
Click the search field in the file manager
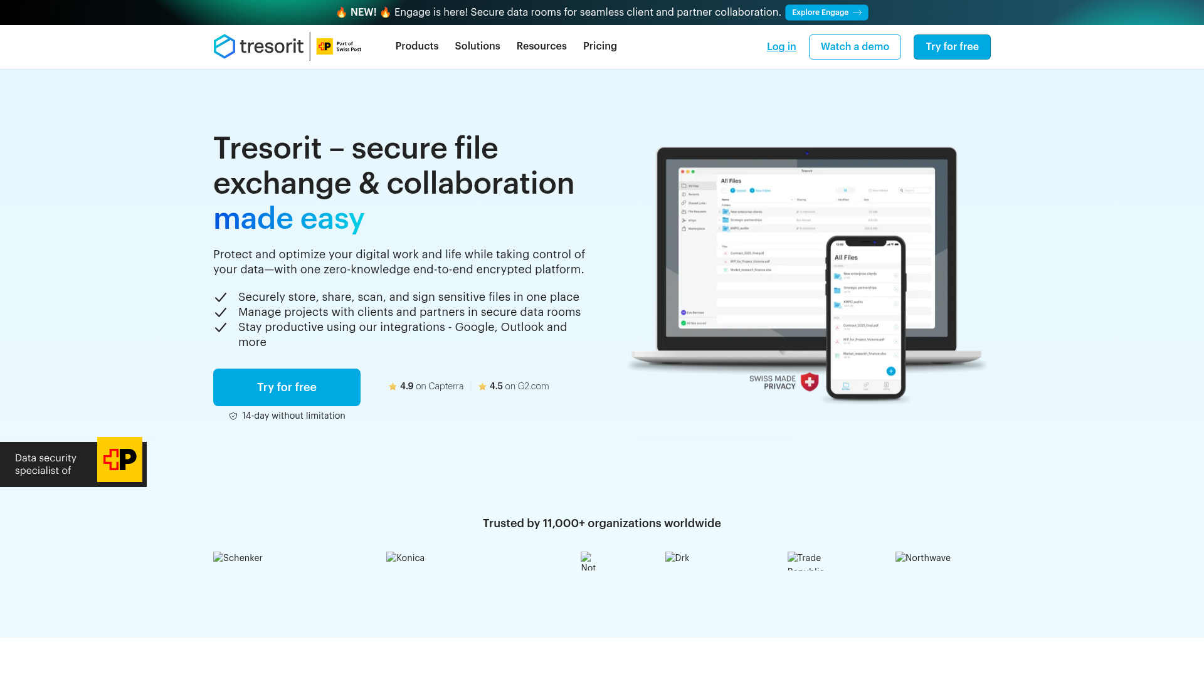click(x=914, y=191)
